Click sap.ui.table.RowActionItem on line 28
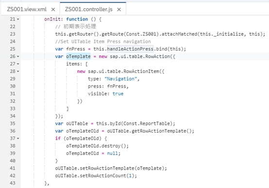This screenshot has height=188, width=269. point(123,71)
